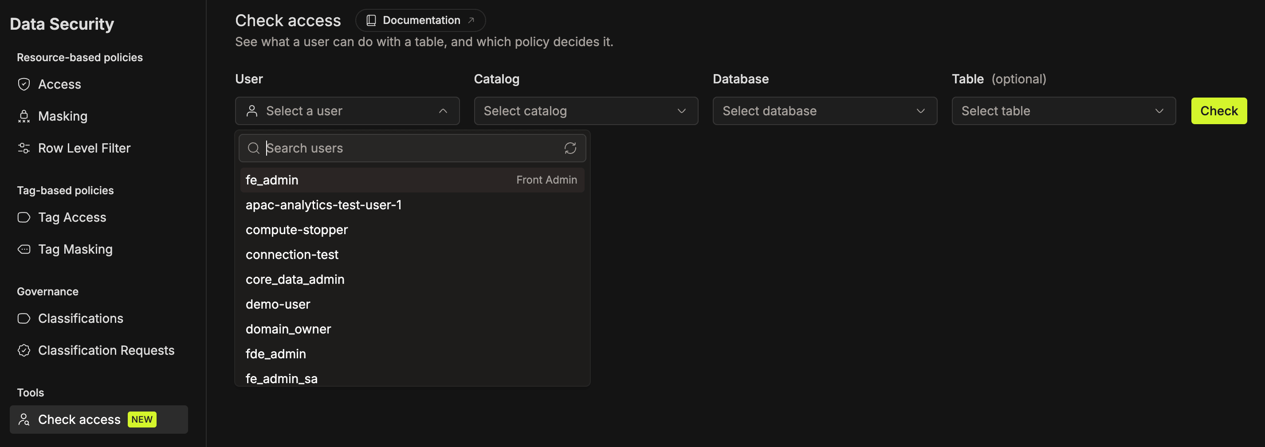Click the badge icon for Classification Requests
Screen dimensions: 1265x447
pyautogui.click(x=24, y=351)
